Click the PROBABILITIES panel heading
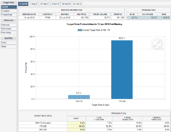The width and height of the screenshot is (171, 132). [148, 10]
